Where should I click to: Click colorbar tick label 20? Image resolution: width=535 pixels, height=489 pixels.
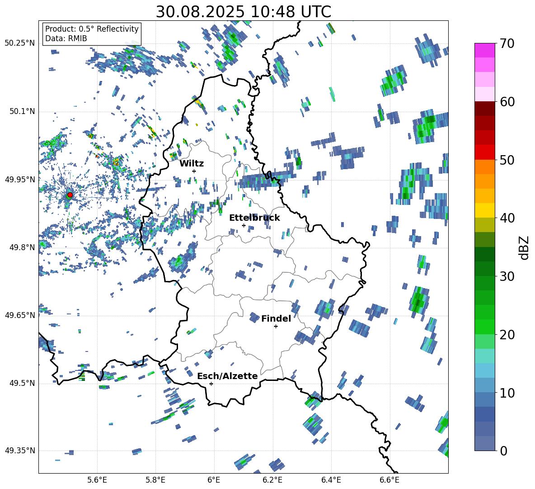(507, 334)
